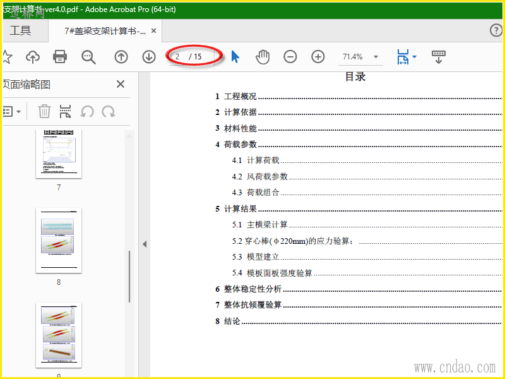The image size is (505, 379).
Task: Switch to the 工具 tab
Action: point(20,30)
